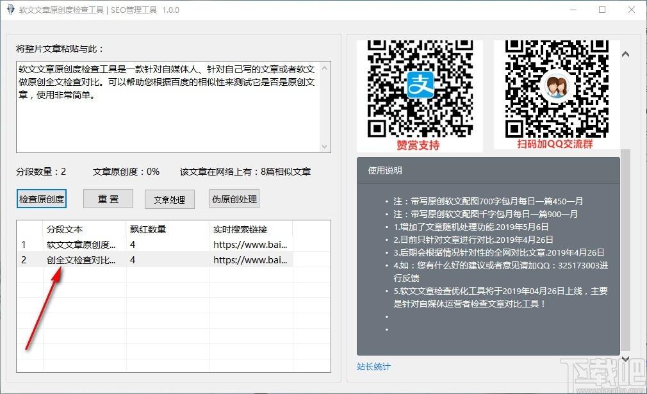Minimize the SEO tool window

pos(573,10)
